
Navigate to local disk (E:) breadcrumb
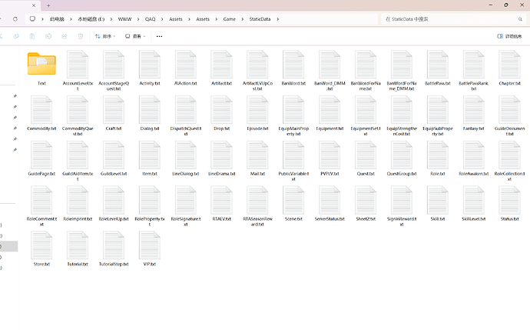(91, 19)
